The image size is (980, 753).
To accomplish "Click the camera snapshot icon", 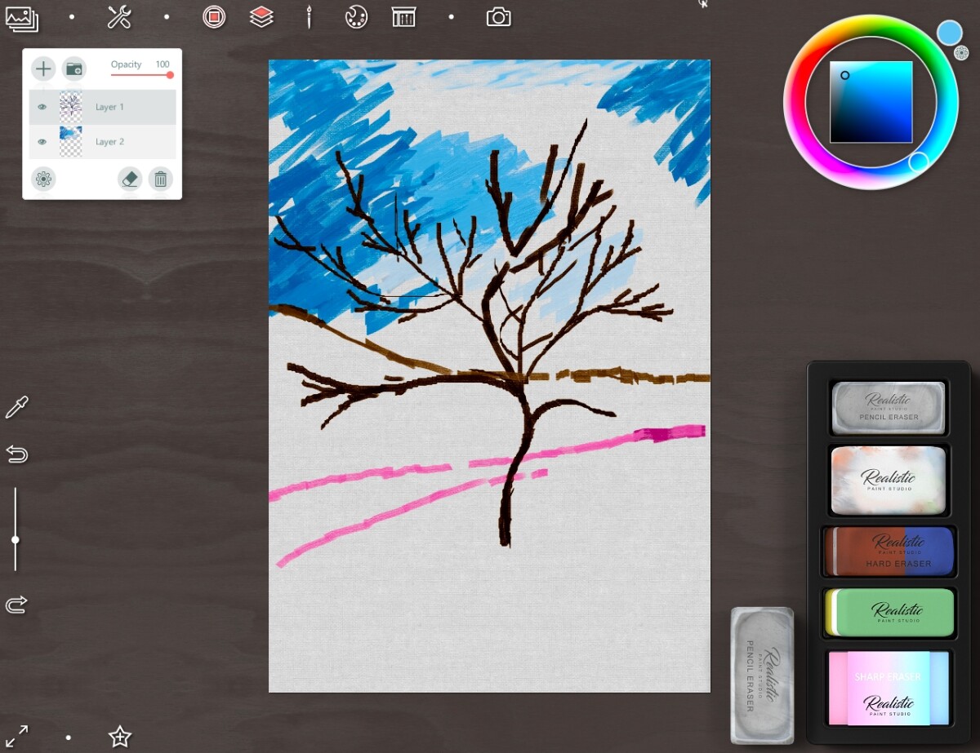I will tap(498, 17).
